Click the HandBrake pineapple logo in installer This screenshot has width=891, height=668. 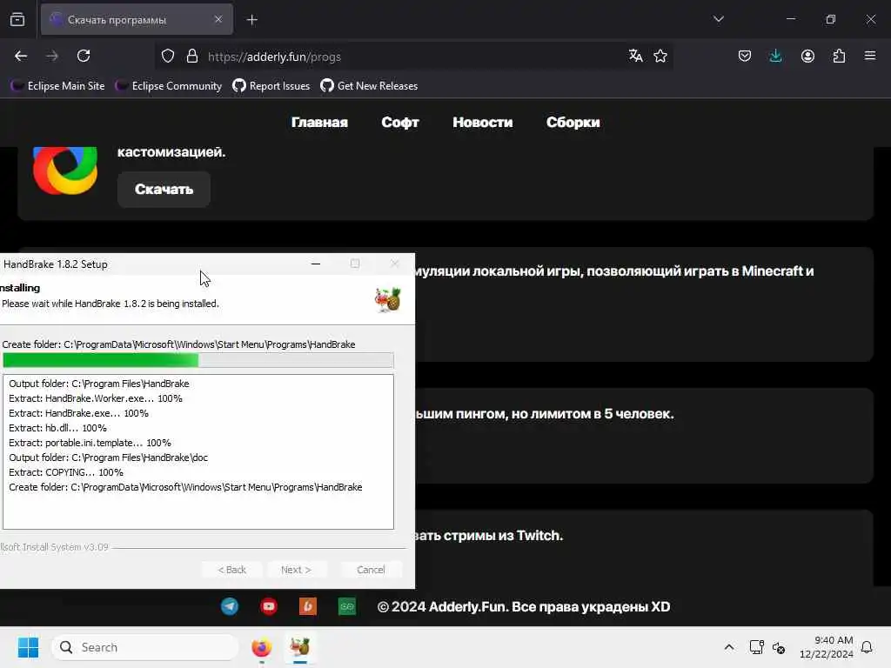pos(388,299)
